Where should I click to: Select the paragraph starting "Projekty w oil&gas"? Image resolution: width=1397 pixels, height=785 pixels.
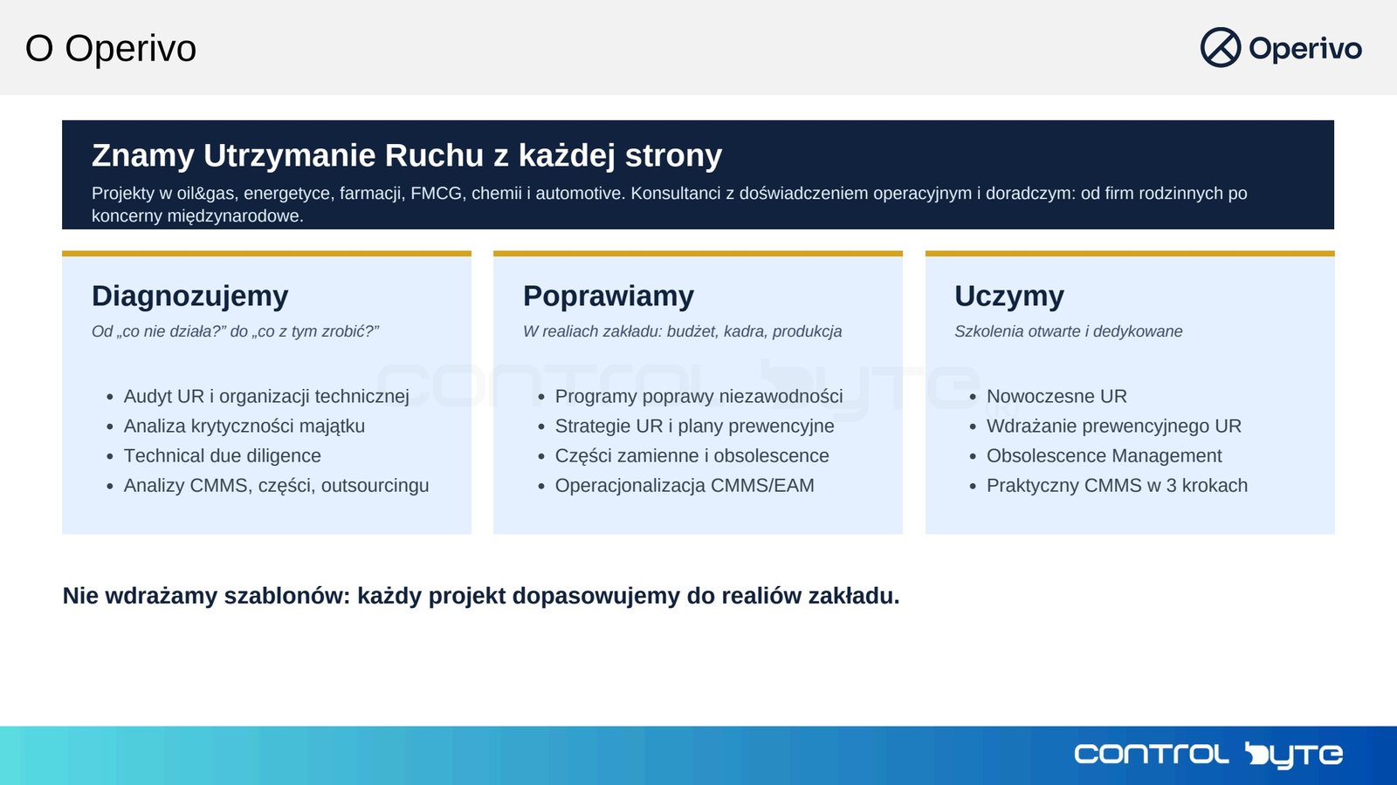(670, 204)
